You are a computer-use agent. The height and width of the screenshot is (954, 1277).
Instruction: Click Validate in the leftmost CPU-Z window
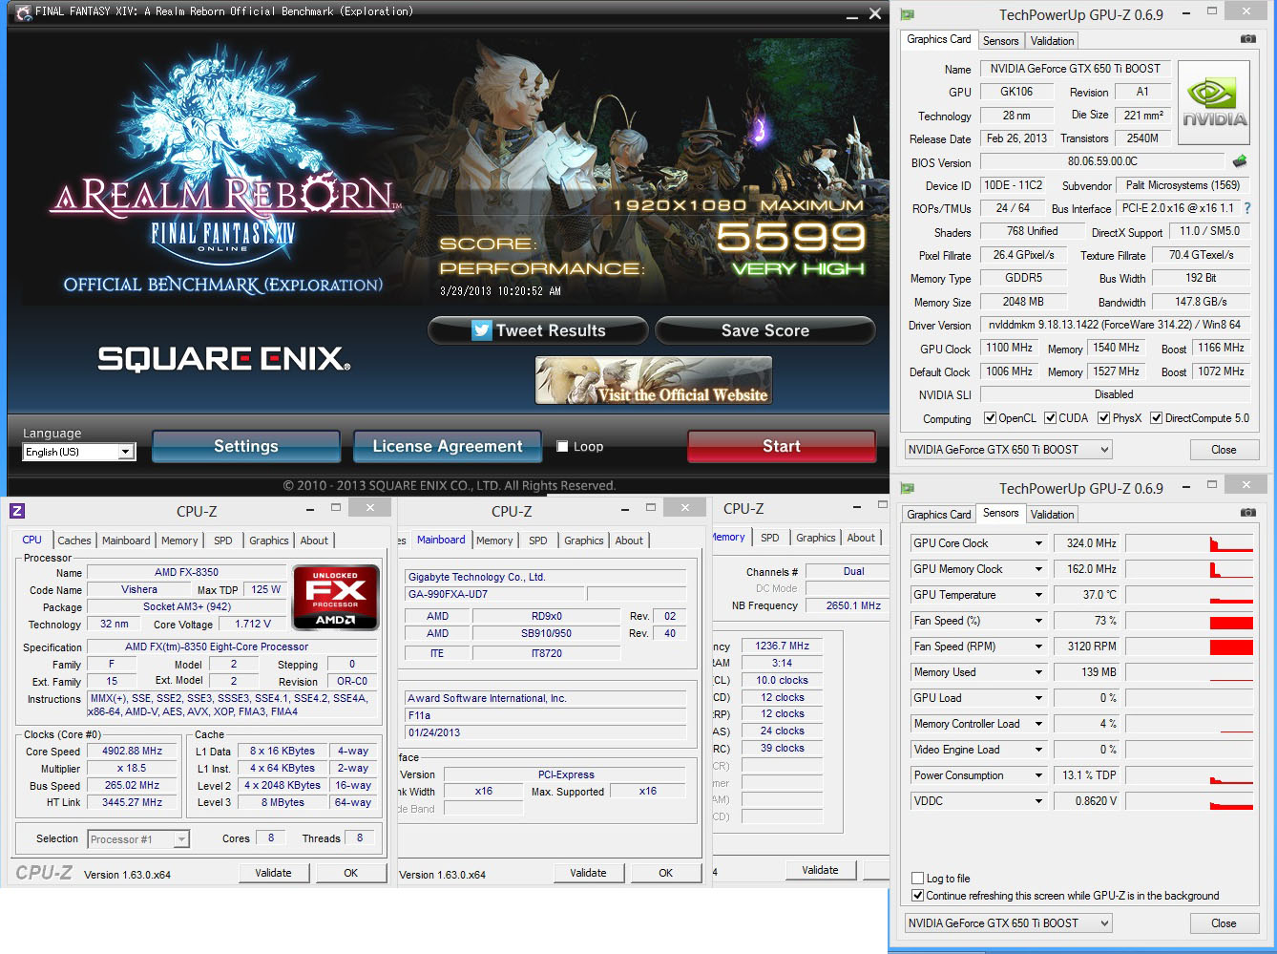(273, 873)
